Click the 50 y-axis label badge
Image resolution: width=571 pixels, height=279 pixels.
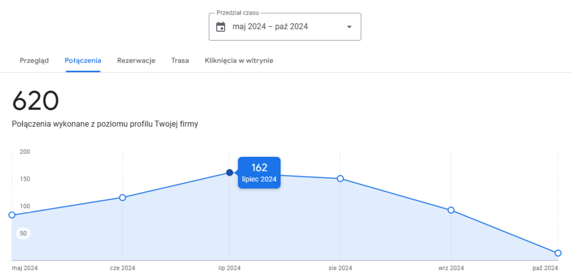pyautogui.click(x=23, y=233)
